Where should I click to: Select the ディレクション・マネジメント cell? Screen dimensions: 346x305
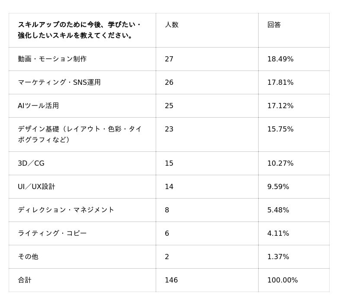(66, 210)
